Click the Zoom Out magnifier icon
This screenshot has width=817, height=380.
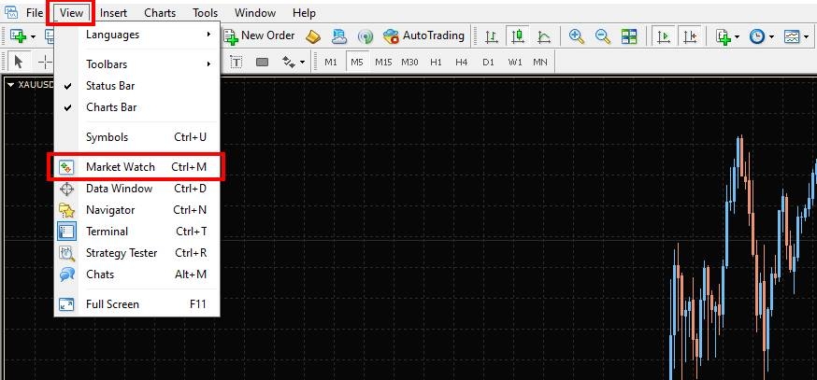tap(603, 36)
